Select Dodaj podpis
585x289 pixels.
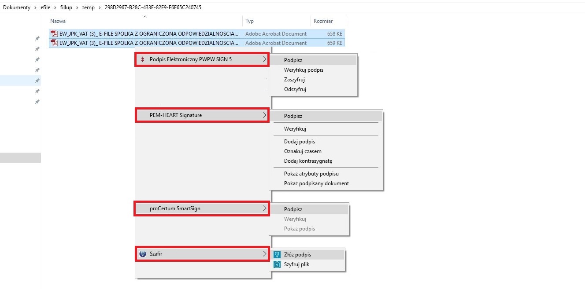tap(326, 142)
